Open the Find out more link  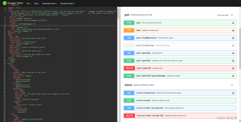click(223, 15)
